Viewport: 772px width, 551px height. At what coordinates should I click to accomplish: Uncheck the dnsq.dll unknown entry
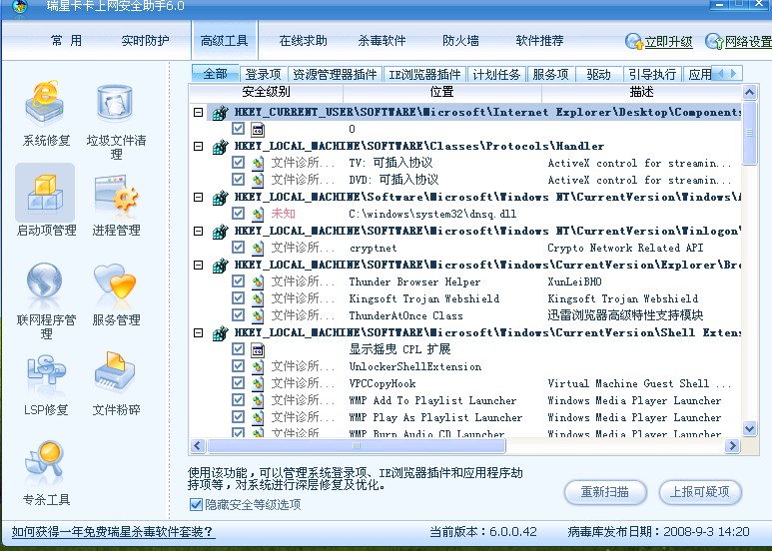coord(239,213)
